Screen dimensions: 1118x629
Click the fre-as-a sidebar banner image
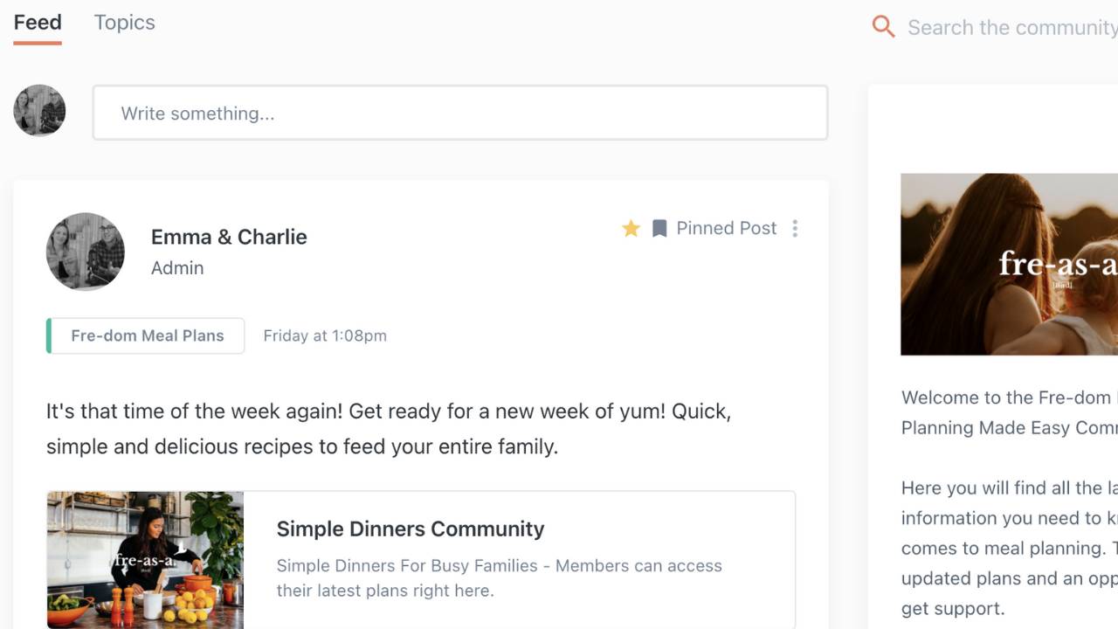click(x=1009, y=264)
